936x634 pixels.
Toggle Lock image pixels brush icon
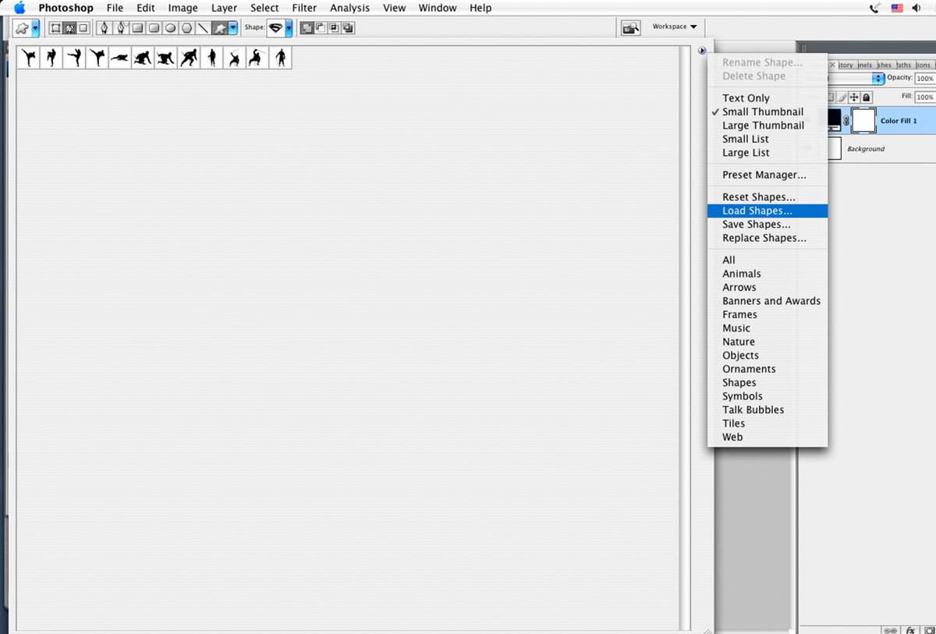[x=842, y=97]
